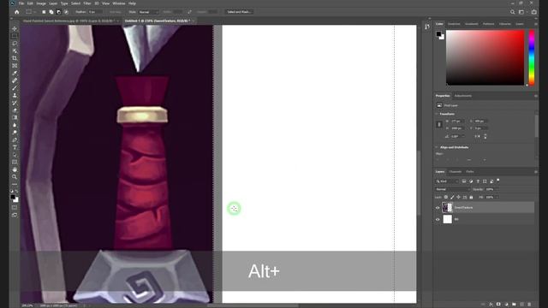548x308 pixels.
Task: Select the Gradient tool
Action: pyautogui.click(x=15, y=118)
